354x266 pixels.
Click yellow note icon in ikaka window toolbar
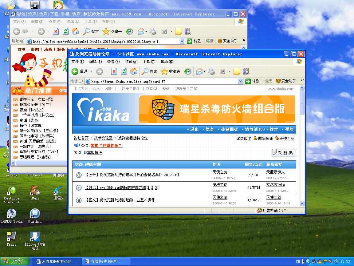click(237, 71)
